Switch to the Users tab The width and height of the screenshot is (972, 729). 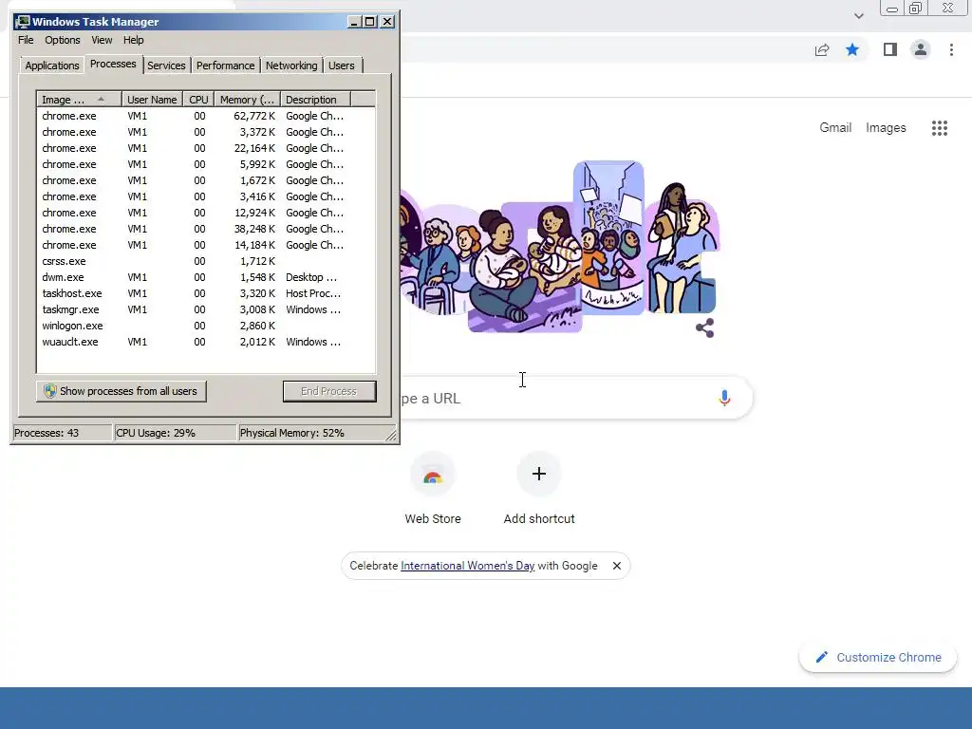[342, 65]
